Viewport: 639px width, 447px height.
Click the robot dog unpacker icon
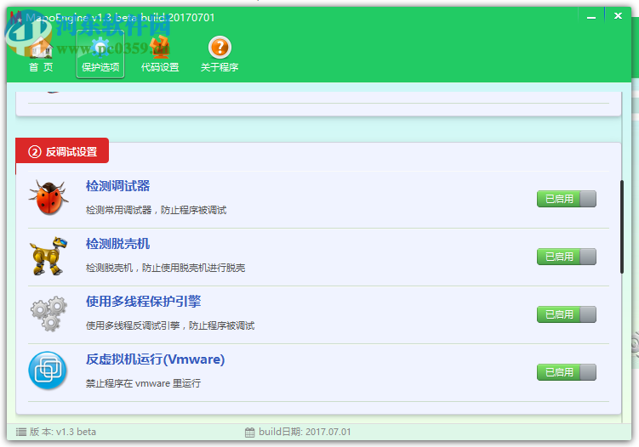coord(48,256)
